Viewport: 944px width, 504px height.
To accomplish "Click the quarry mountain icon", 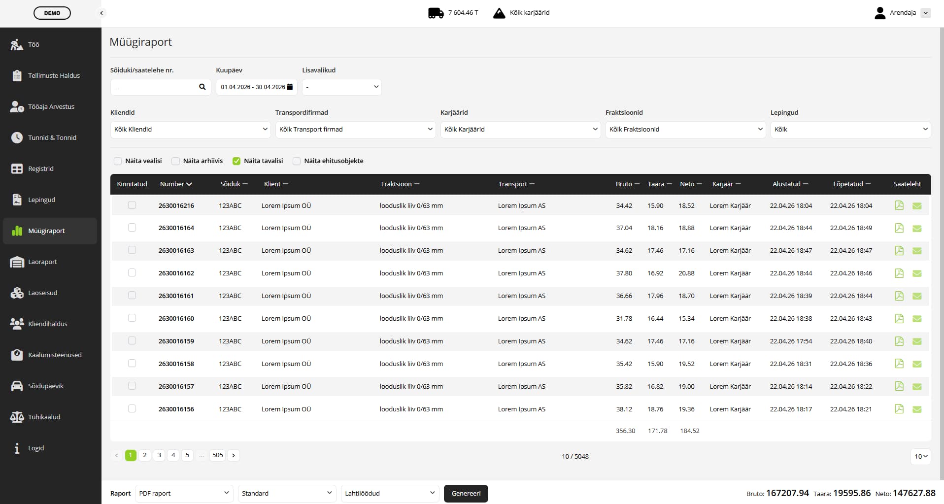I will (x=499, y=13).
